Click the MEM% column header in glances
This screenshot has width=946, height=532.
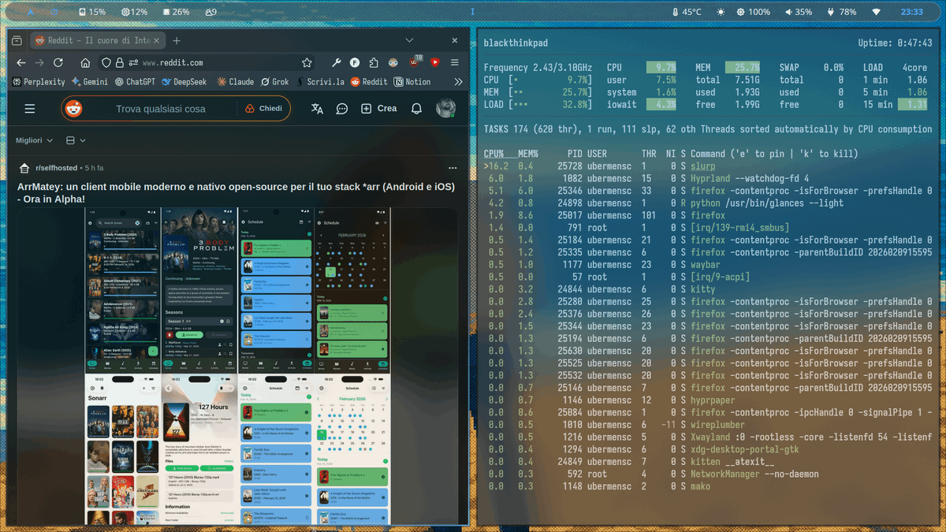tap(527, 154)
